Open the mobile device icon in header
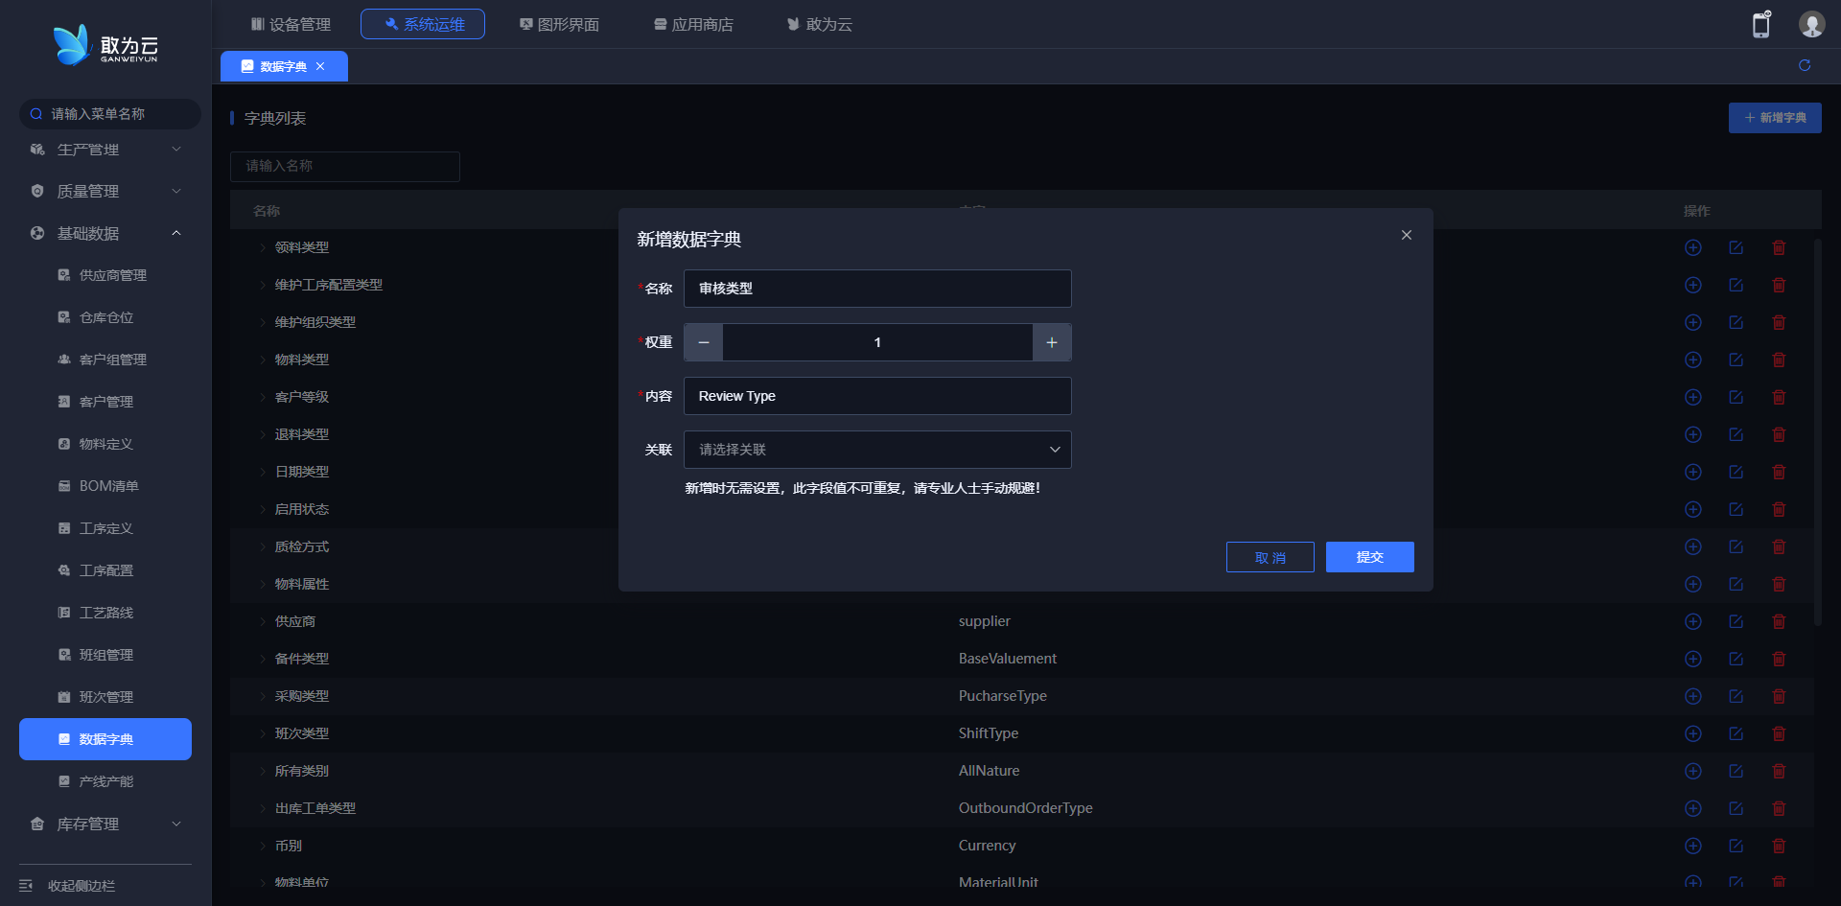This screenshot has height=906, width=1841. click(x=1760, y=25)
